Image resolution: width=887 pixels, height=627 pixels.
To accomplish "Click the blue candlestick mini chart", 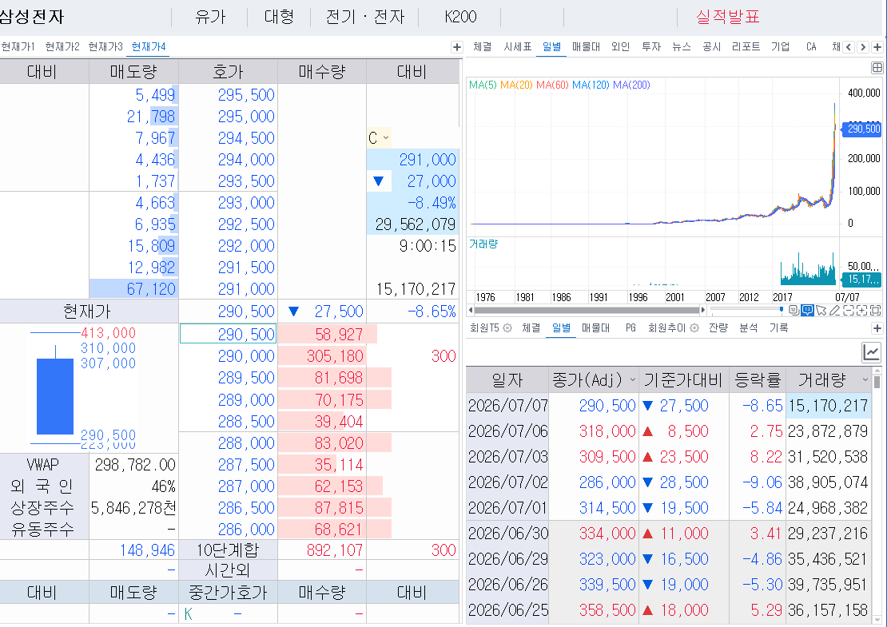I will pyautogui.click(x=55, y=396).
